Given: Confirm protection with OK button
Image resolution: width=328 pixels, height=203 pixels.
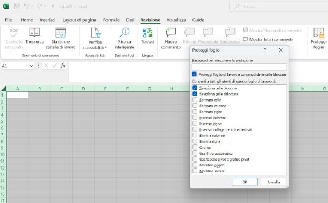Looking at the screenshot, I should 245,182.
